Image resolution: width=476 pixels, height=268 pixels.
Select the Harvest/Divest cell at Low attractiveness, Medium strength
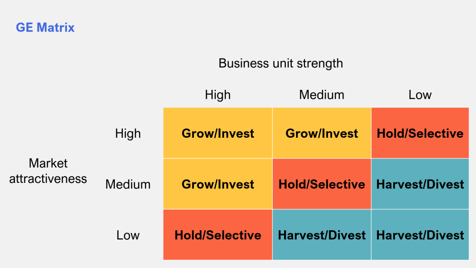(322, 235)
